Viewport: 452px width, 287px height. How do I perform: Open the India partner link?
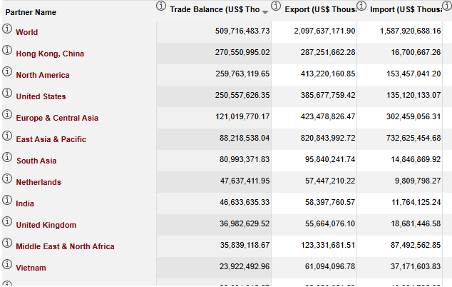tap(25, 203)
